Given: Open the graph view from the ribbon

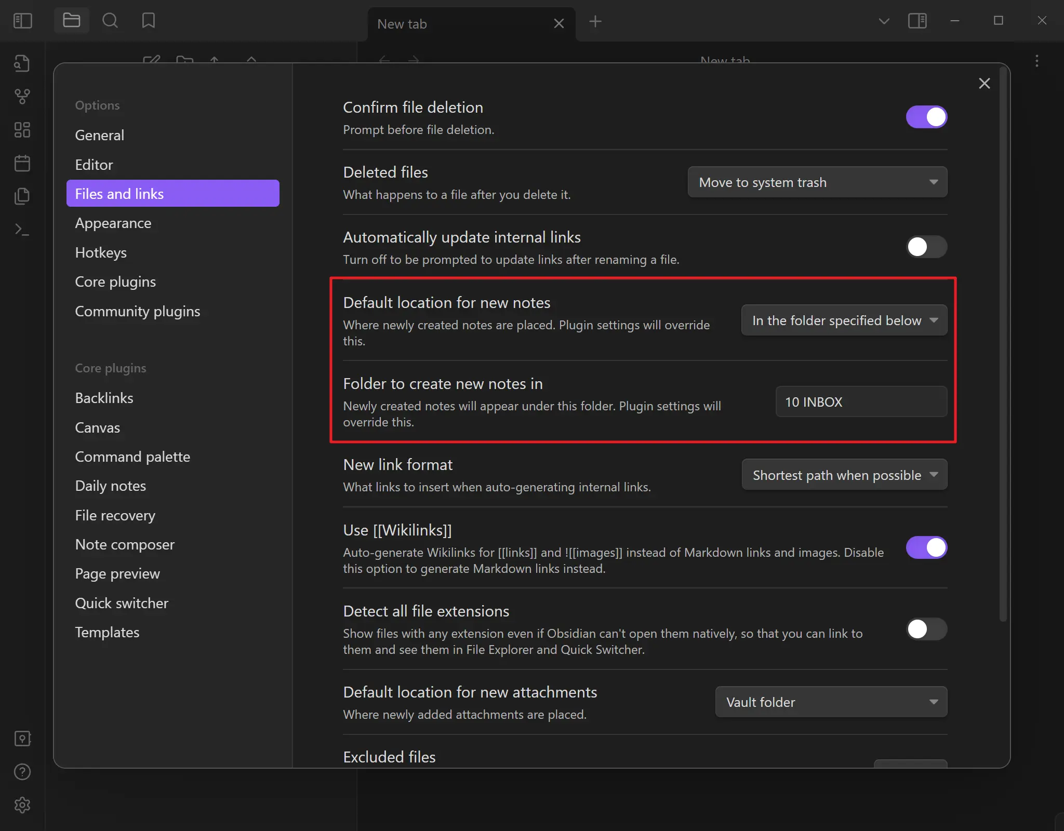Looking at the screenshot, I should (x=23, y=97).
